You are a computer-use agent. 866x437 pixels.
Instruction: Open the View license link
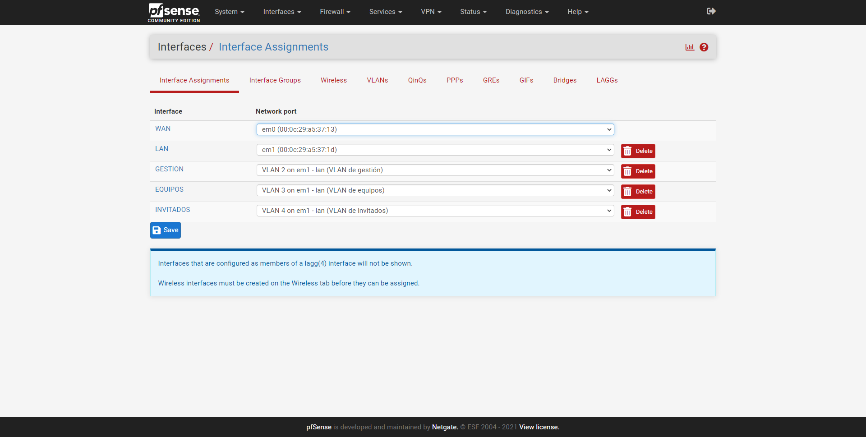coord(539,427)
